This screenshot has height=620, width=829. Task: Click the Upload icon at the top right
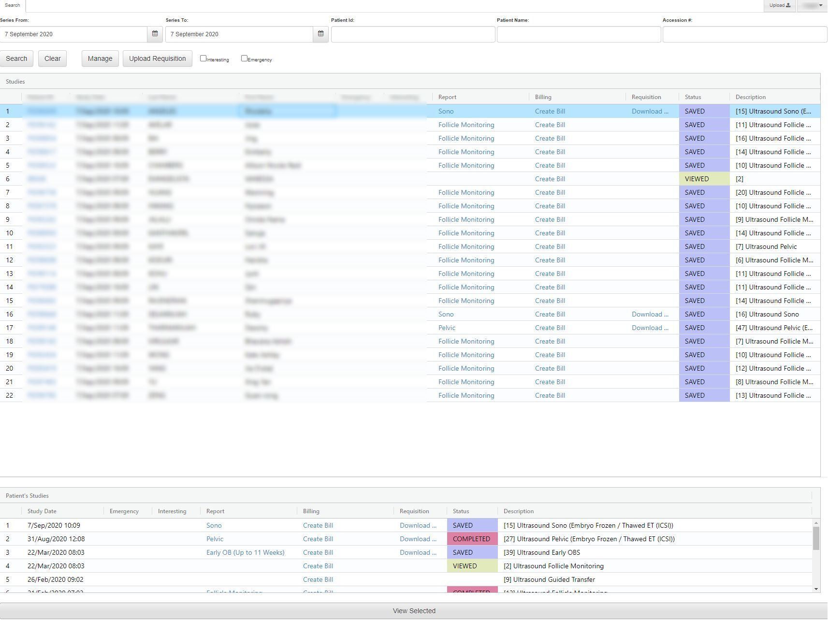click(780, 5)
